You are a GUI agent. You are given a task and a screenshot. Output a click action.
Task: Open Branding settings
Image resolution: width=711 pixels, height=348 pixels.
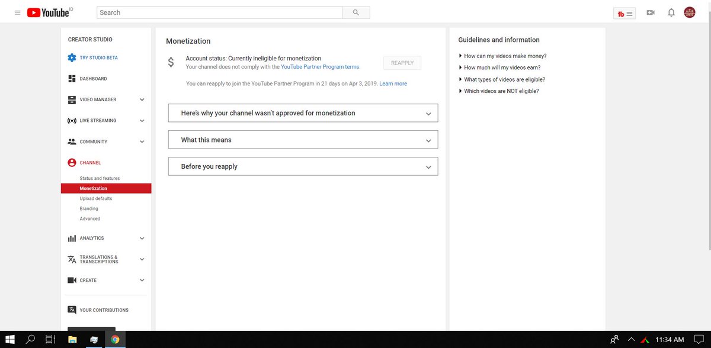89,208
